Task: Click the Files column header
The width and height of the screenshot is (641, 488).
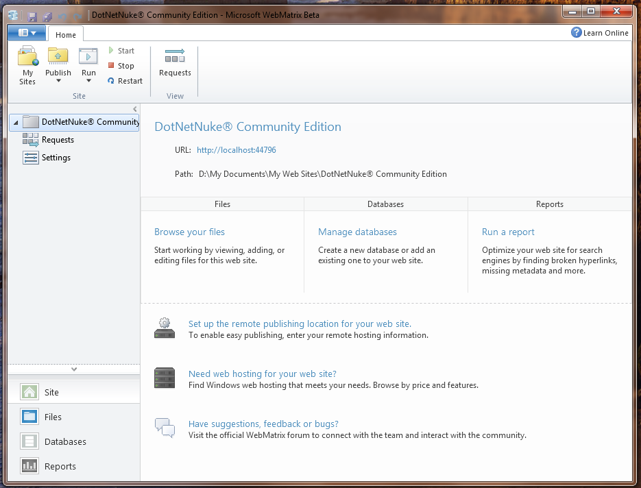Action: [222, 204]
